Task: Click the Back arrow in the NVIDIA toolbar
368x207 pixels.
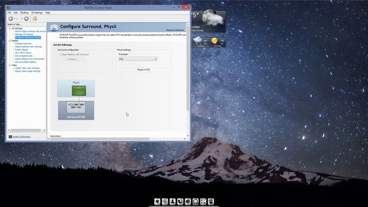Action: [x=11, y=18]
